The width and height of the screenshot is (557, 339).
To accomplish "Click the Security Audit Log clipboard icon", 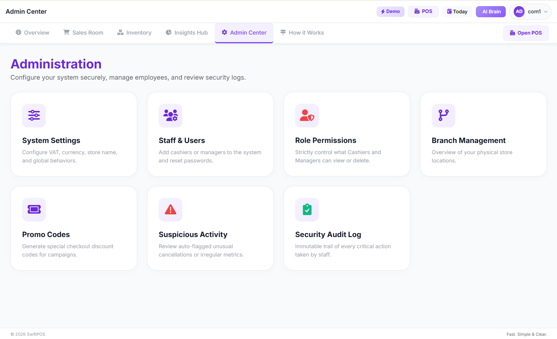I will [307, 209].
